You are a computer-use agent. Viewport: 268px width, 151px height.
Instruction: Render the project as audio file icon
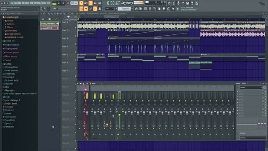coord(192,3)
